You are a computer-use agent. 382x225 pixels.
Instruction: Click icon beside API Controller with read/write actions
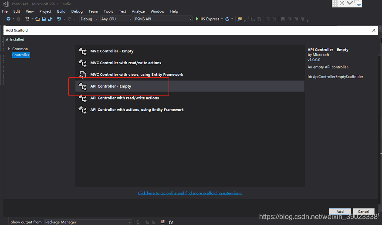(82, 98)
